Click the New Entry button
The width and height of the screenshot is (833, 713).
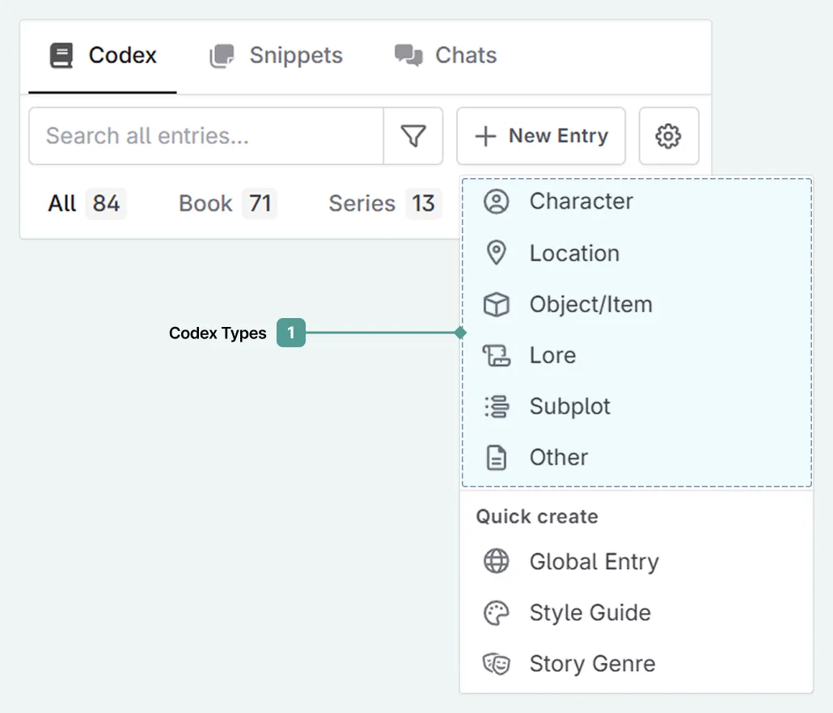540,136
